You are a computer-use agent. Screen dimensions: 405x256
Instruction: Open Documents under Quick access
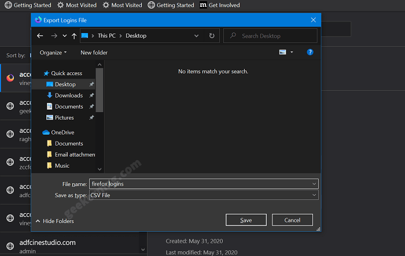point(65,106)
